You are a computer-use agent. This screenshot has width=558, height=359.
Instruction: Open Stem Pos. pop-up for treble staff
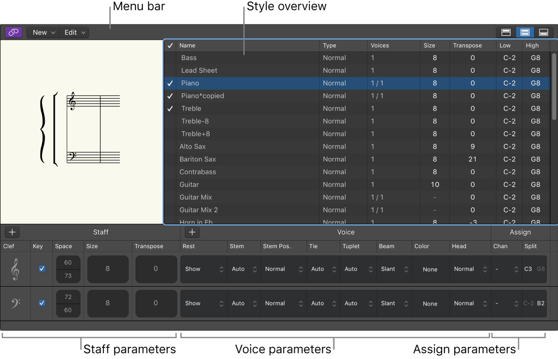coord(284,269)
